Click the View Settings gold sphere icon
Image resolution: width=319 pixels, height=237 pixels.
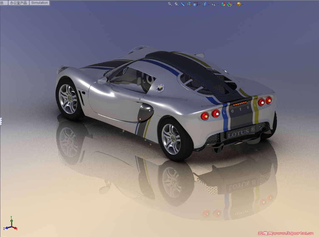239,4
